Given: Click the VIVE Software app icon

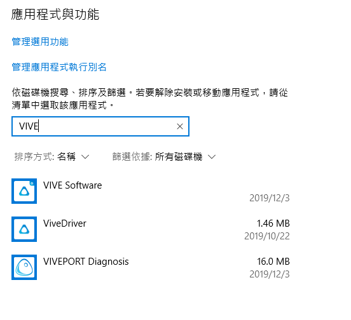Looking at the screenshot, I should 24,191.
